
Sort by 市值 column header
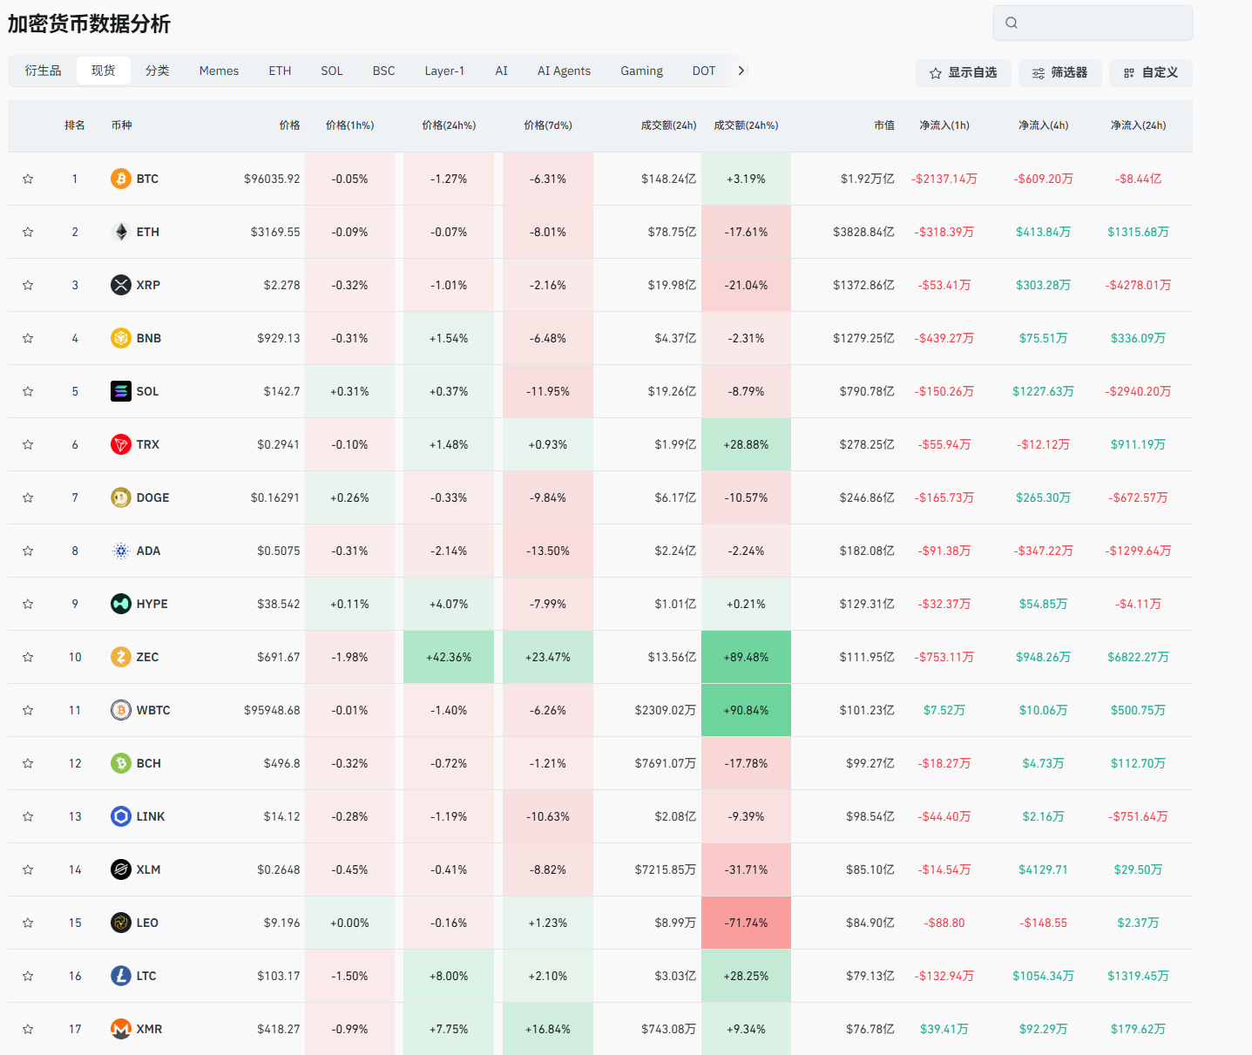883,125
